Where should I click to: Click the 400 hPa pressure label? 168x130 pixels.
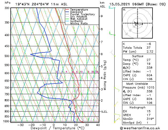click(x=7, y=35)
